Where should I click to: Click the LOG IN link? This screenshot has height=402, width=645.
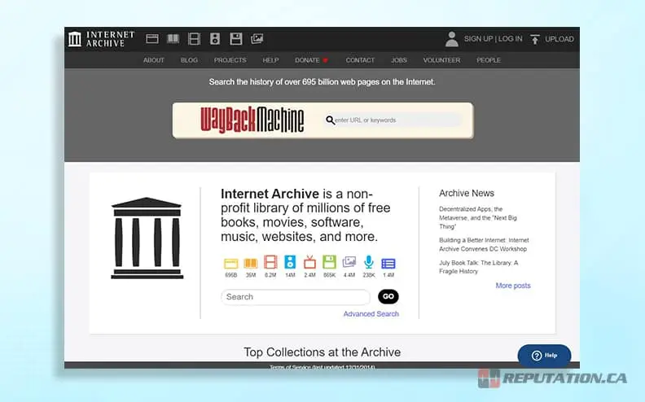510,38
